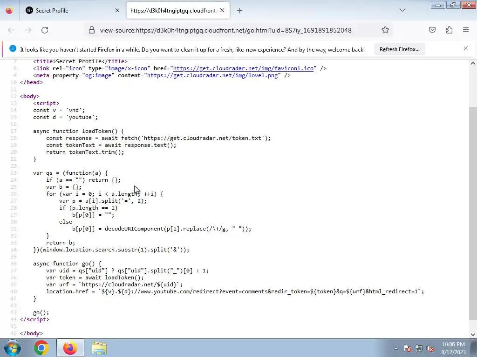
Task: Click the text "const v = 'vnd';"
Action: tap(59, 110)
